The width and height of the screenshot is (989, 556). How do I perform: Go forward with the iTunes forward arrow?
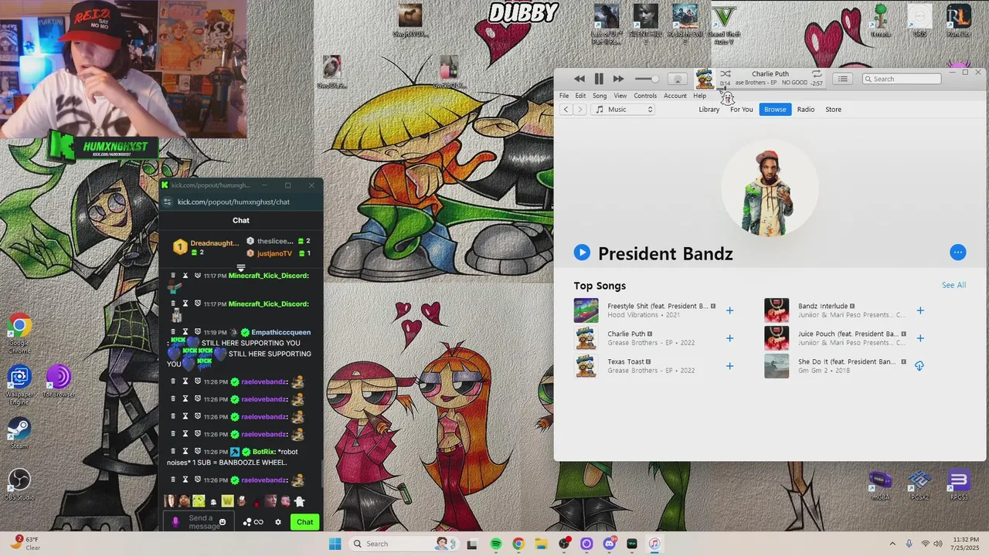(580, 110)
